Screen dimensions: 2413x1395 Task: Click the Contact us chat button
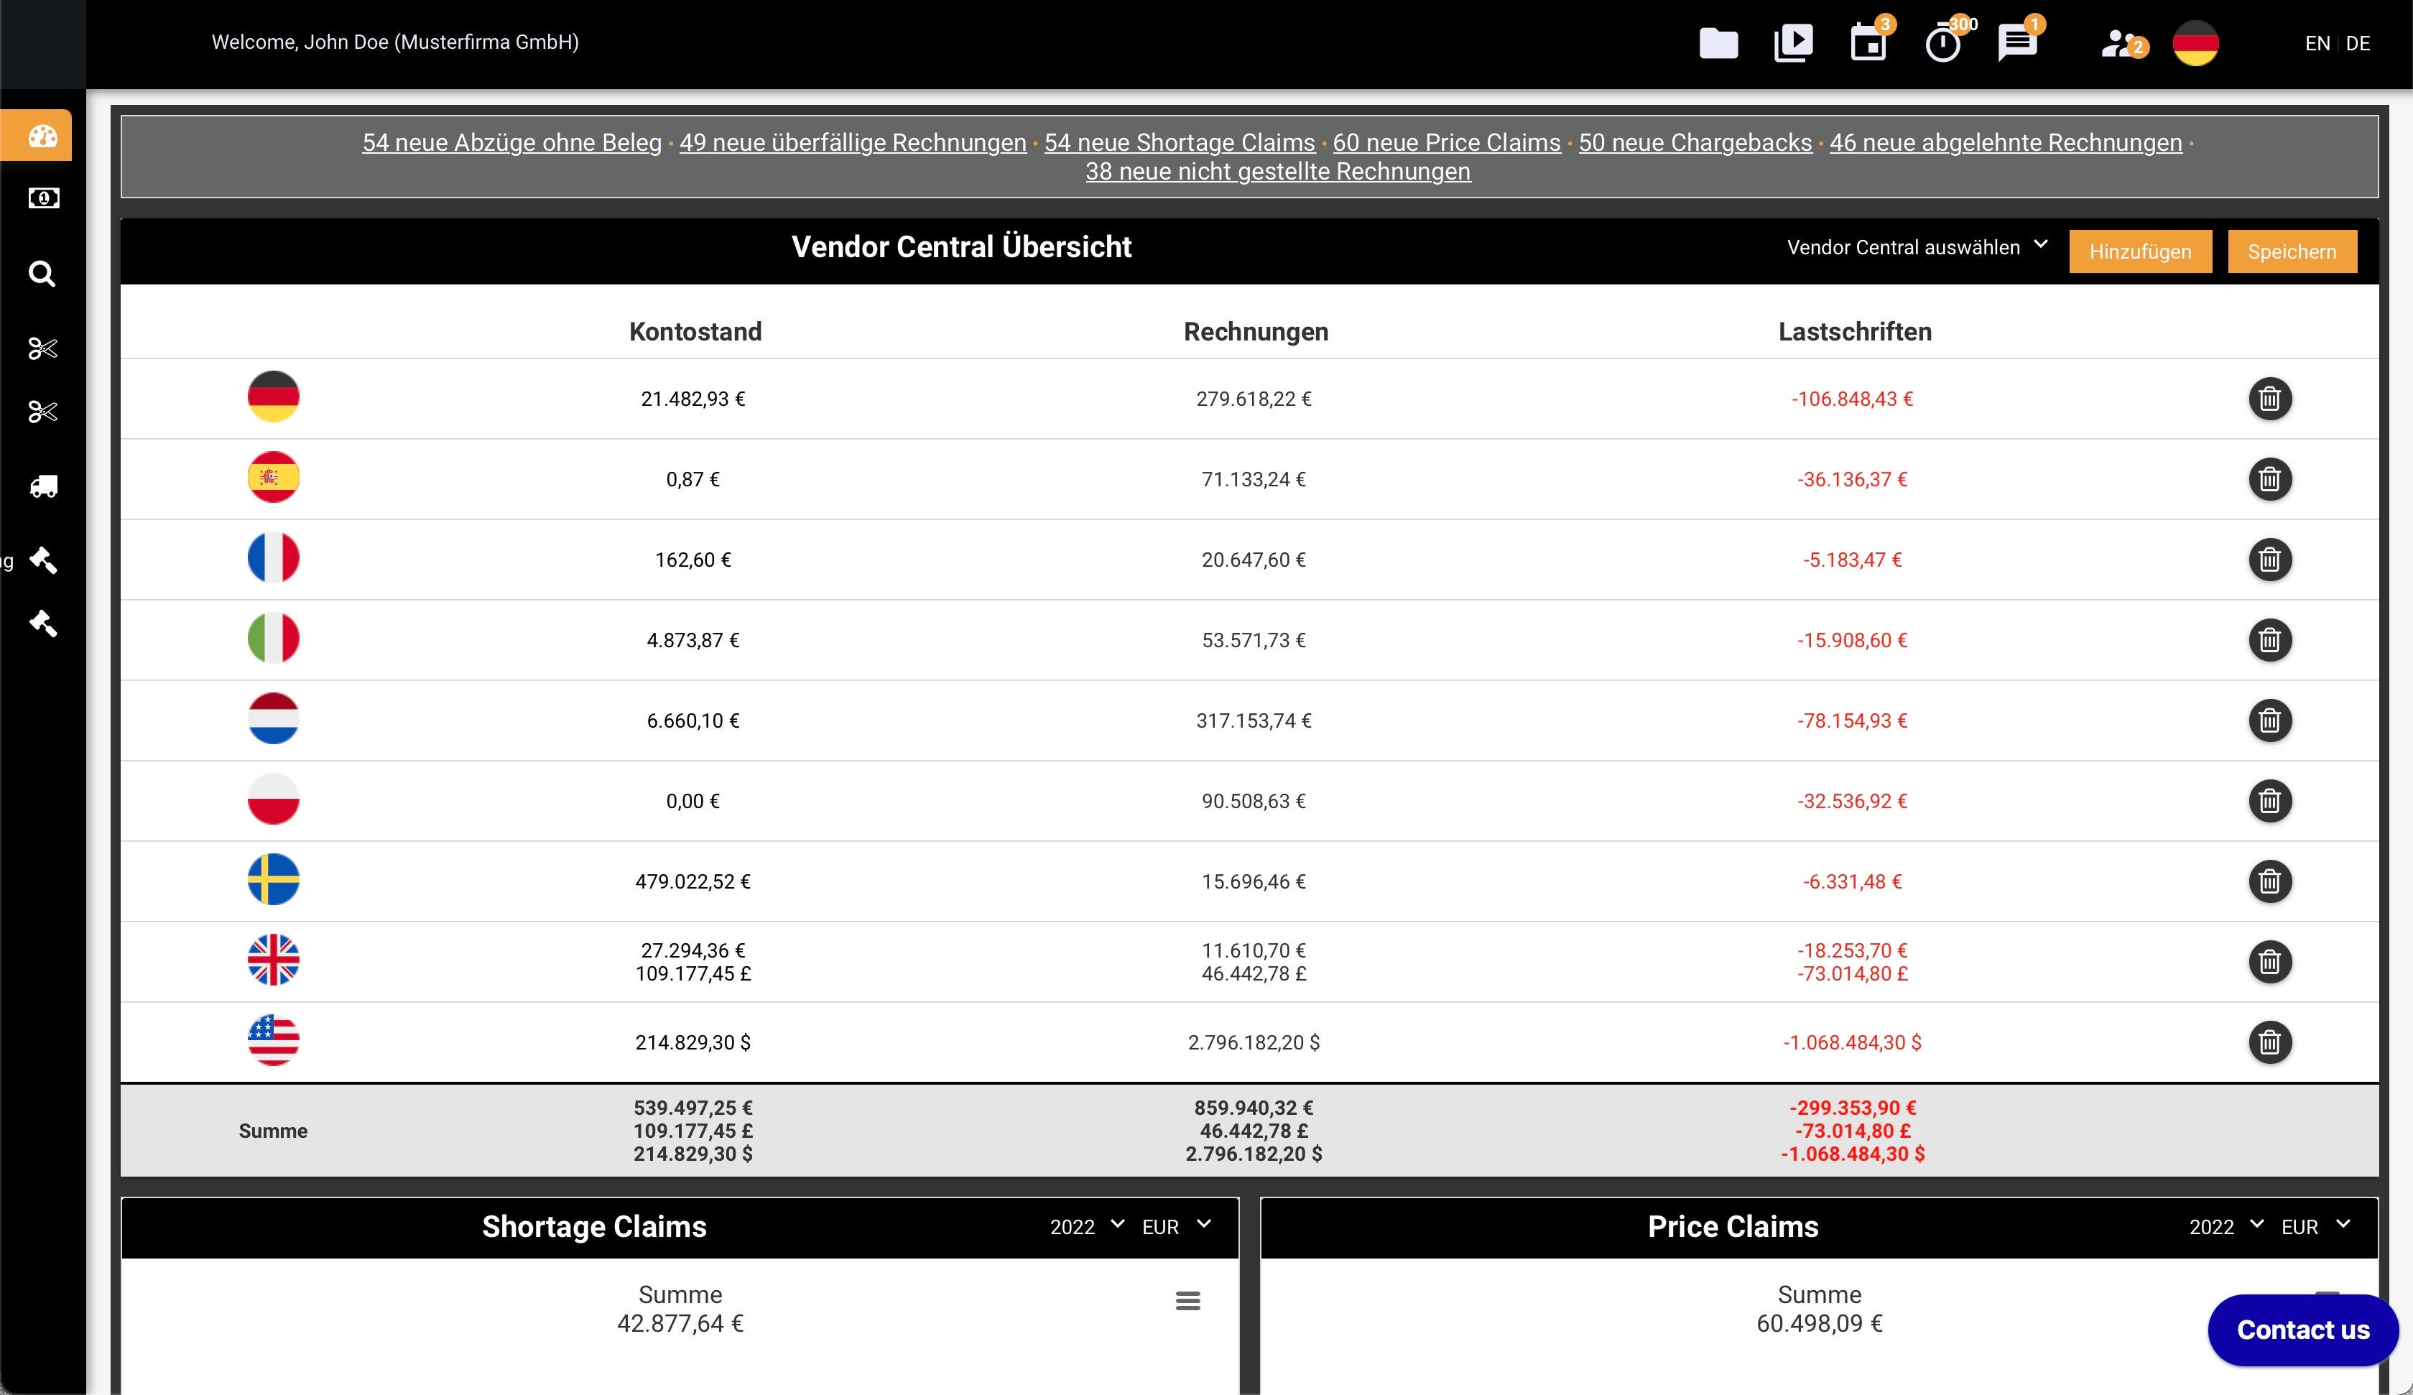2302,1330
